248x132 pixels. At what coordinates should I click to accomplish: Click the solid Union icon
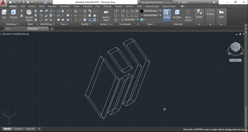[41, 11]
